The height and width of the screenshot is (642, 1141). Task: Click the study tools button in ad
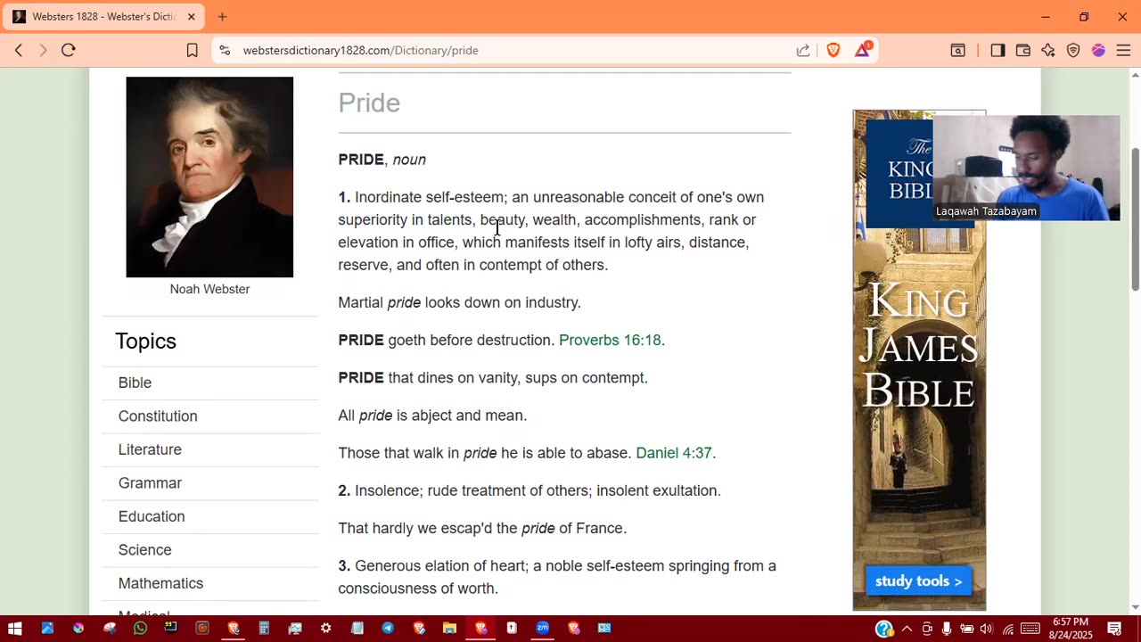[x=918, y=581]
